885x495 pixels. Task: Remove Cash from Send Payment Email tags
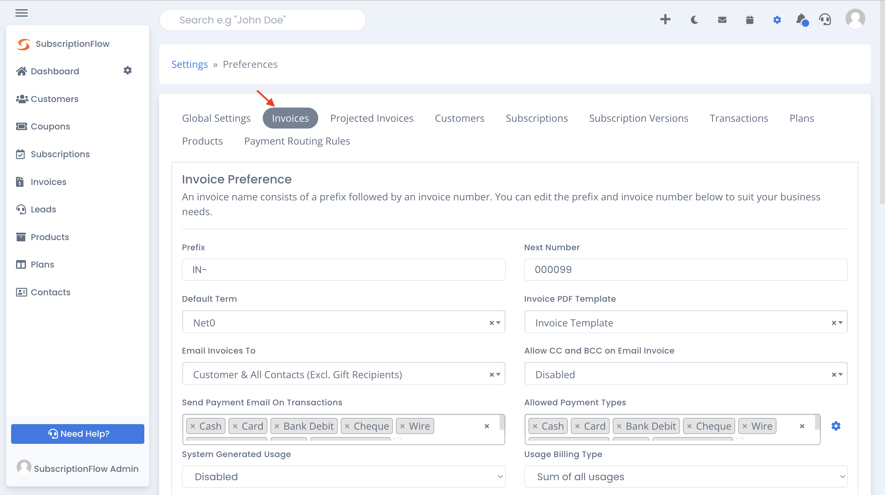point(193,426)
